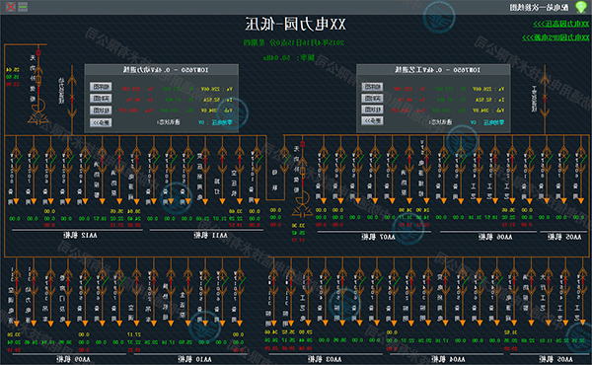Image resolution: width=592 pixels, height=365 pixels.
Task: Click red fuse atop center transformer feeder
Action: (x=302, y=144)
